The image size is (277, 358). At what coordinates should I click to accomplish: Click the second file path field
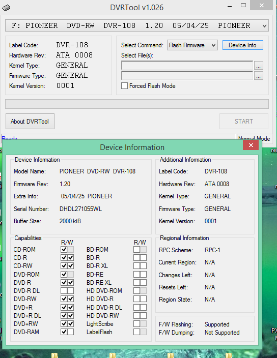[x=187, y=76]
